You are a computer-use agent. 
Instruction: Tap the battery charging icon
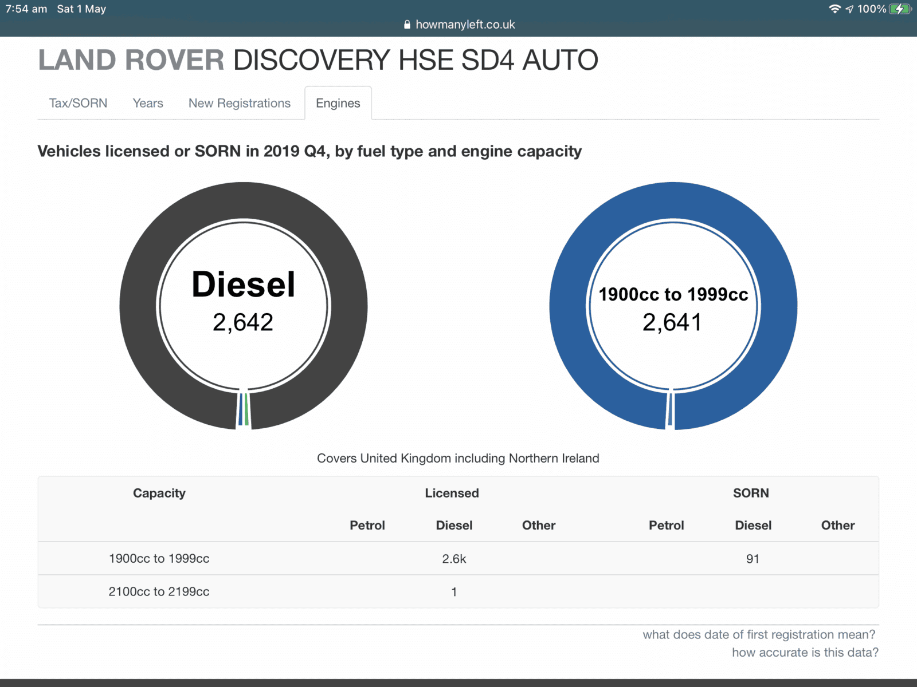900,9
